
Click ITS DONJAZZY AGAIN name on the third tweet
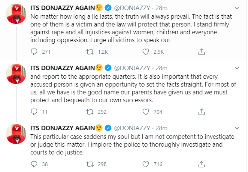point(63,128)
